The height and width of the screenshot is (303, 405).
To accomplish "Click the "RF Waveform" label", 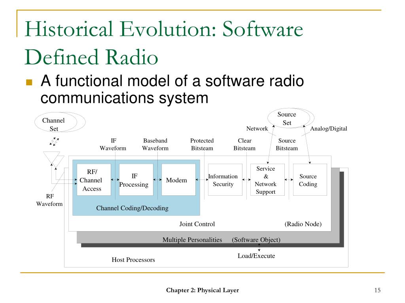I will [x=49, y=200].
